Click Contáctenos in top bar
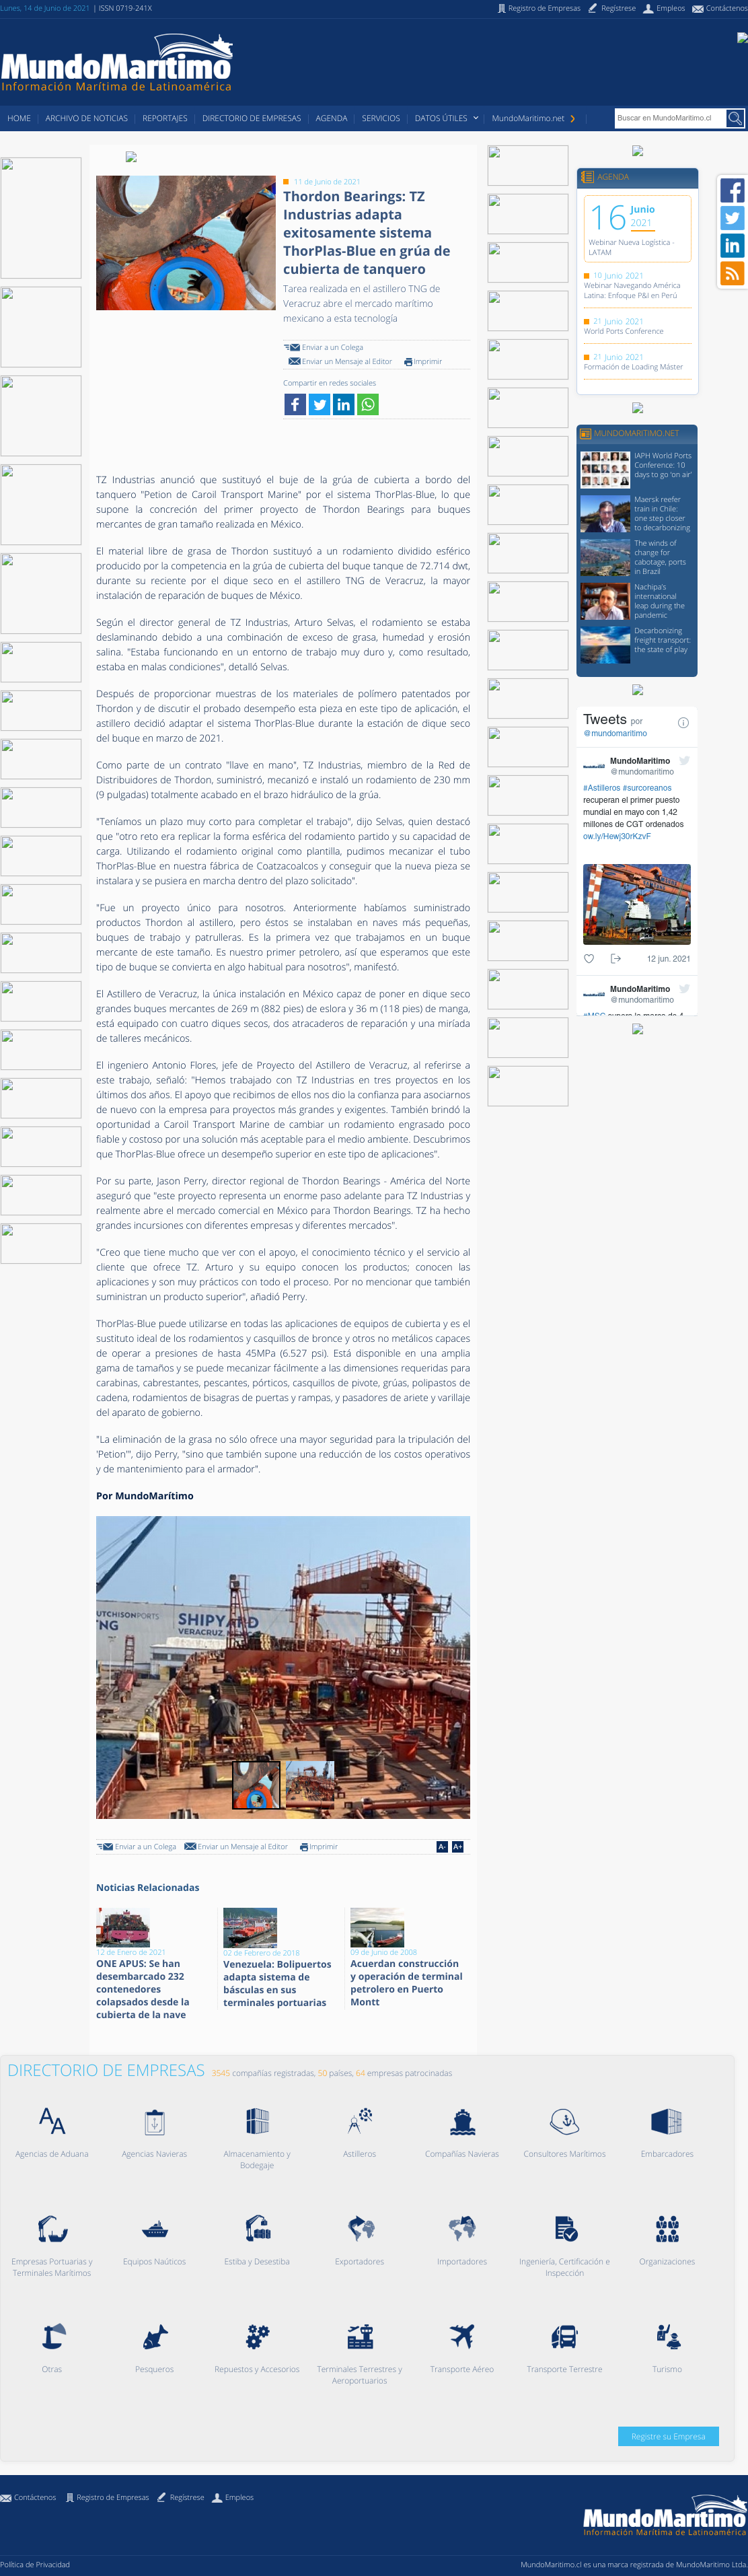Viewport: 748px width, 2576px height. coord(719,8)
